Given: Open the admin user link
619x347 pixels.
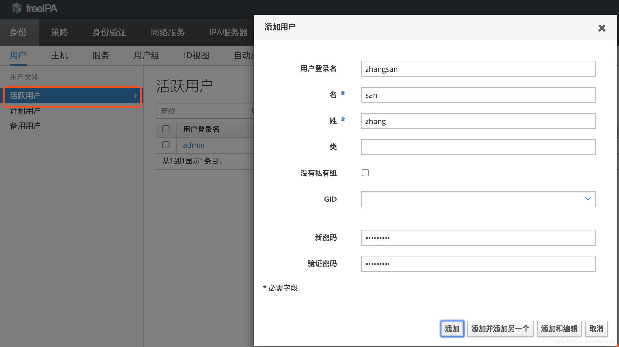Looking at the screenshot, I should (x=193, y=145).
